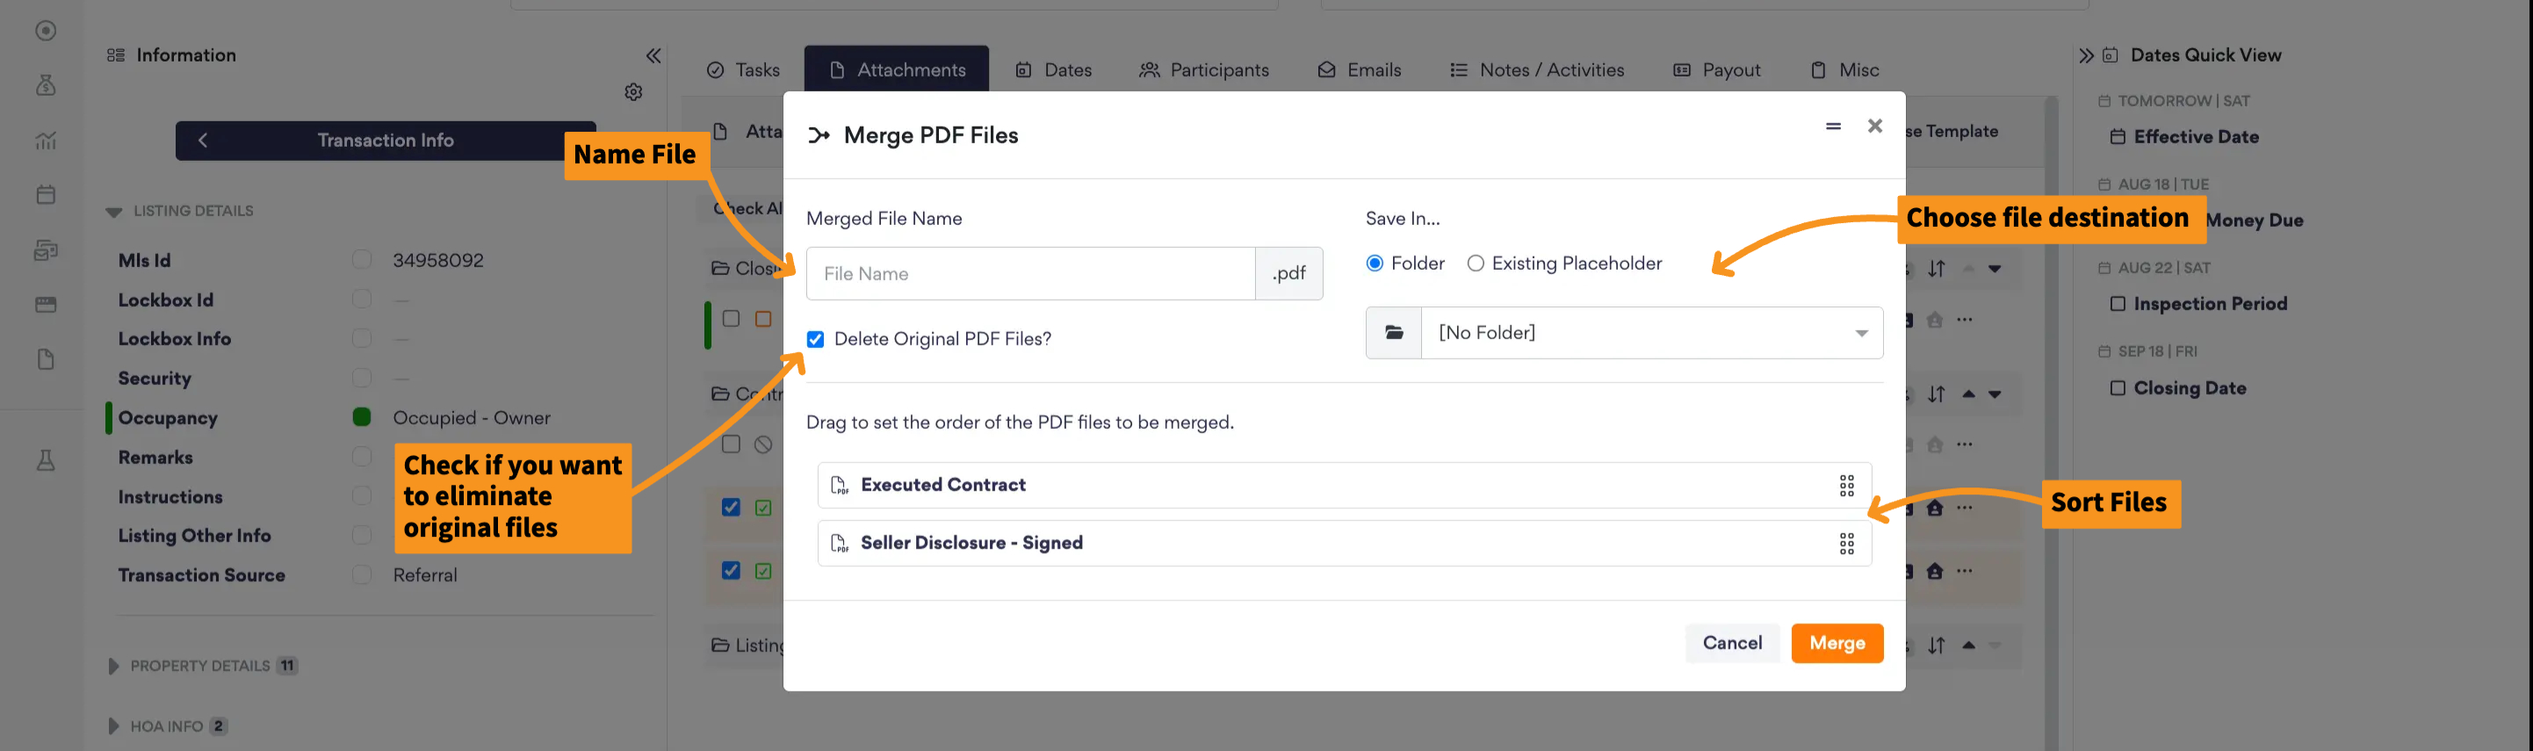Close the Merge PDF Files dialog
The width and height of the screenshot is (2533, 751).
coord(1874,126)
